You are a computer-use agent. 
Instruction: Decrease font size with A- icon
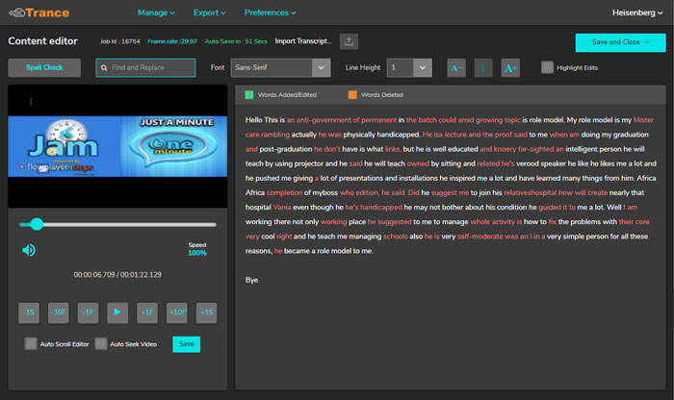[456, 68]
